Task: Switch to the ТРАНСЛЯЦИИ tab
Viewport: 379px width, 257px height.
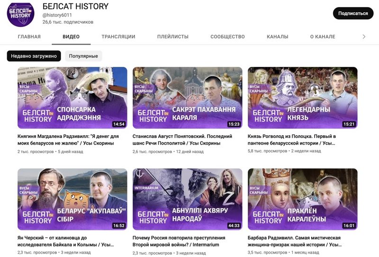Action: (118, 37)
